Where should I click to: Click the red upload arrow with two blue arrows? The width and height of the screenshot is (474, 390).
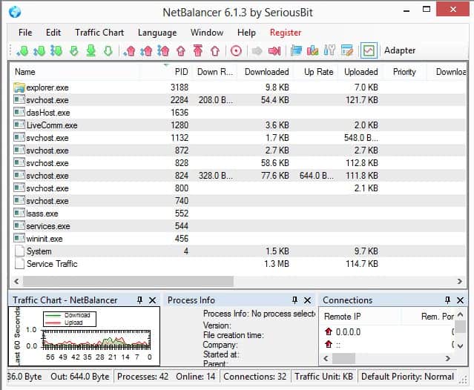pos(146,50)
